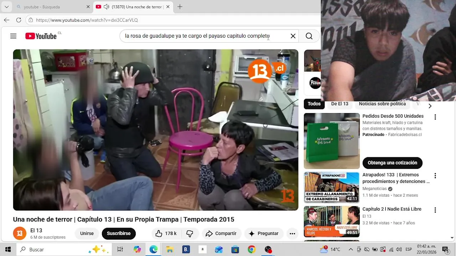This screenshot has height=256, width=456.
Task: Open the YouTube guide hamburger menu
Action: (x=13, y=36)
